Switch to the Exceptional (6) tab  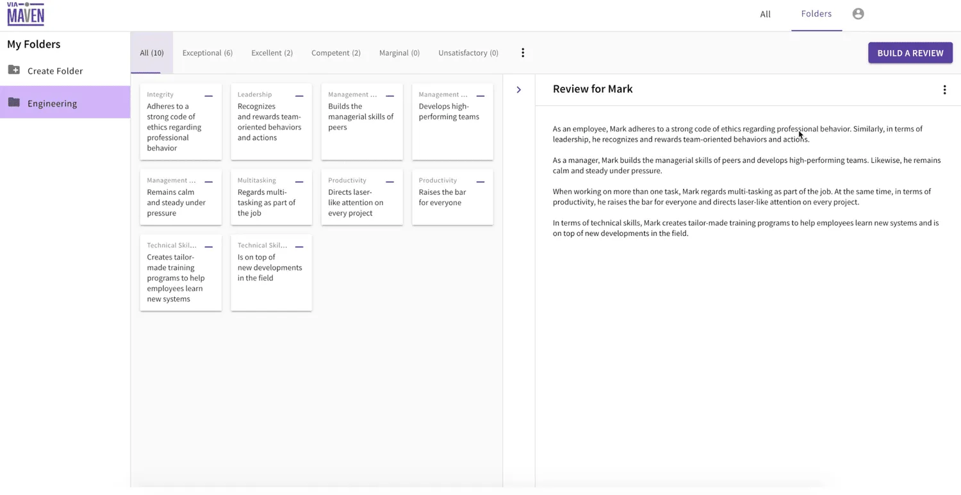[x=207, y=53]
